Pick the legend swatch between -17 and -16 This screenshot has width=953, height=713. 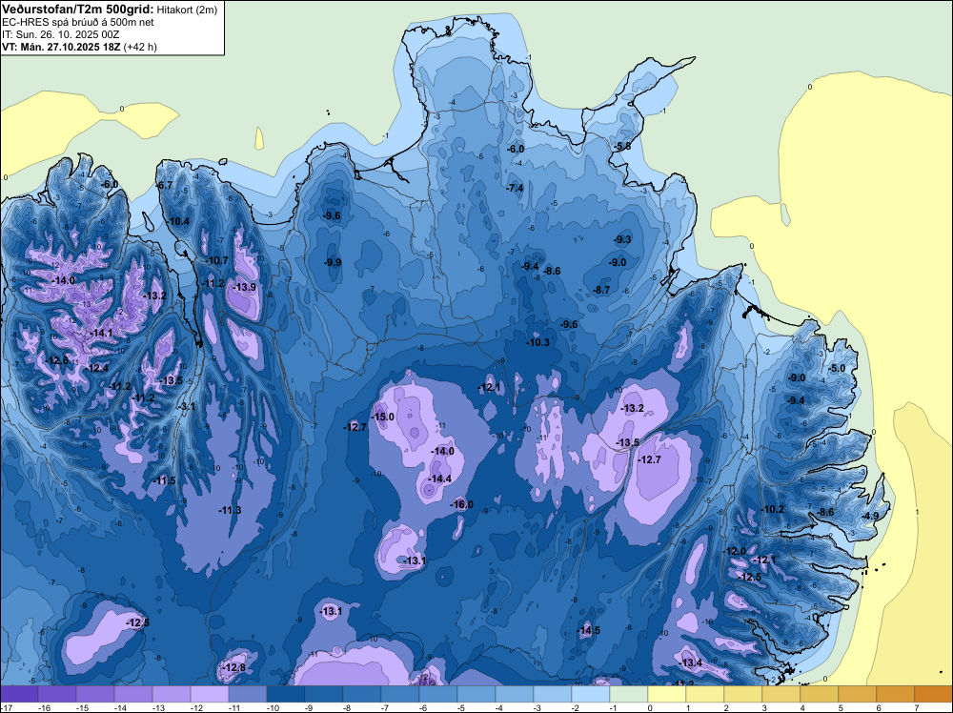coord(19,694)
